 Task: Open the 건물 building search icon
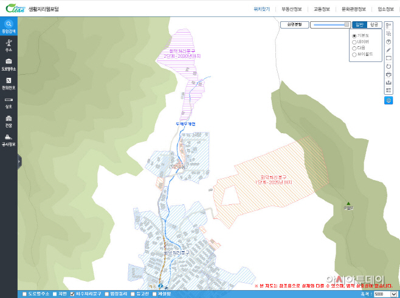pos(9,121)
